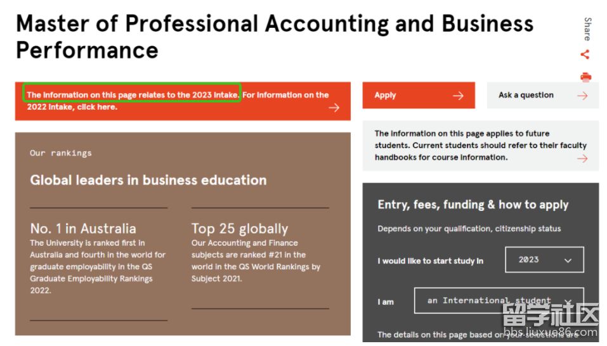Click the printer icon
The width and height of the screenshot is (607, 346).
tap(585, 77)
